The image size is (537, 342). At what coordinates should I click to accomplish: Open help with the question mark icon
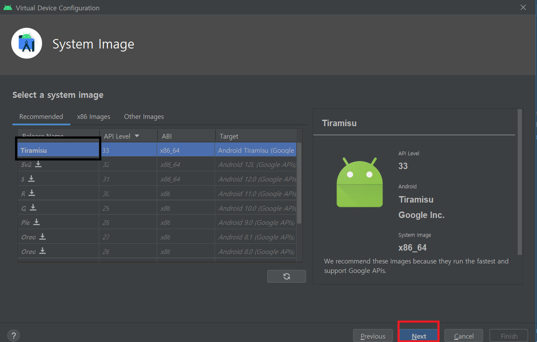(13, 336)
